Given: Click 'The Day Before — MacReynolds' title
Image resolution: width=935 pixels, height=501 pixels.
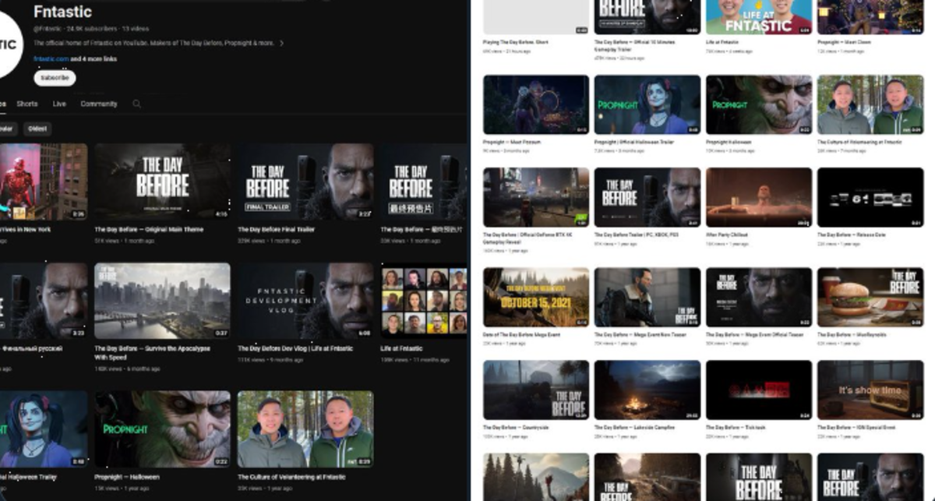Looking at the screenshot, I should (852, 335).
